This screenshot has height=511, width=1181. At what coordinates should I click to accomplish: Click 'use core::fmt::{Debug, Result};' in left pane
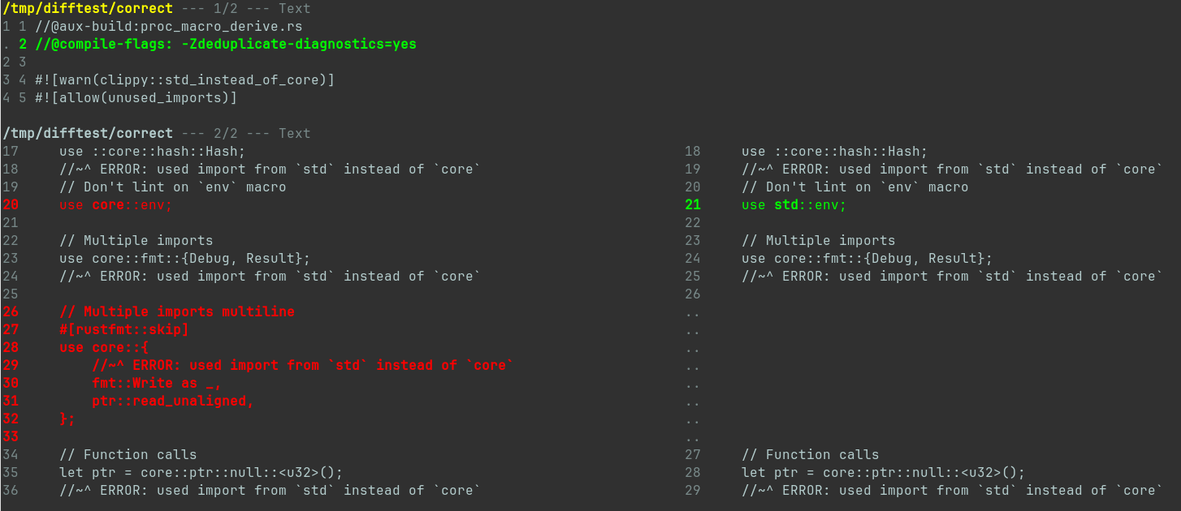184,258
